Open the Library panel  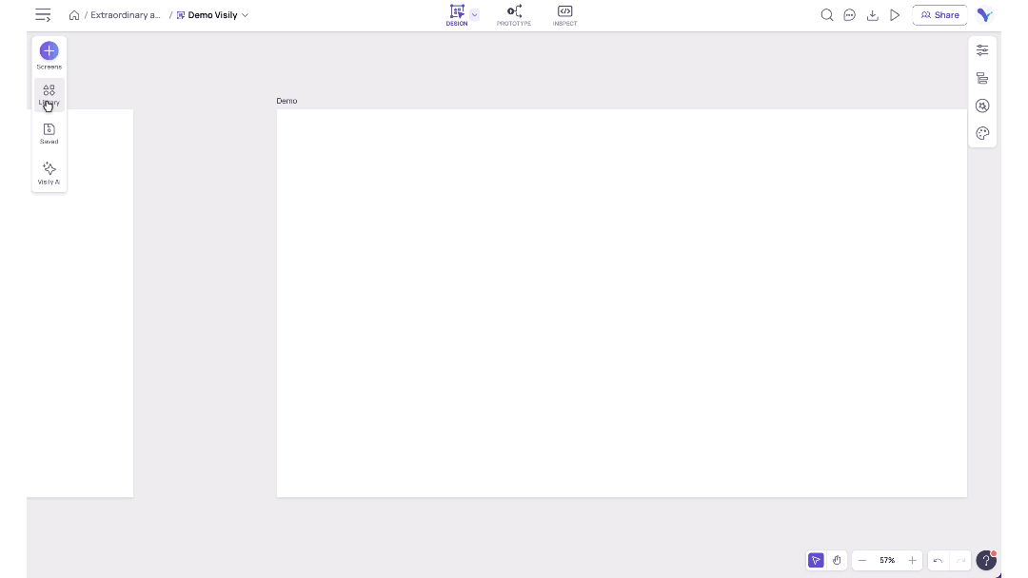click(x=49, y=94)
